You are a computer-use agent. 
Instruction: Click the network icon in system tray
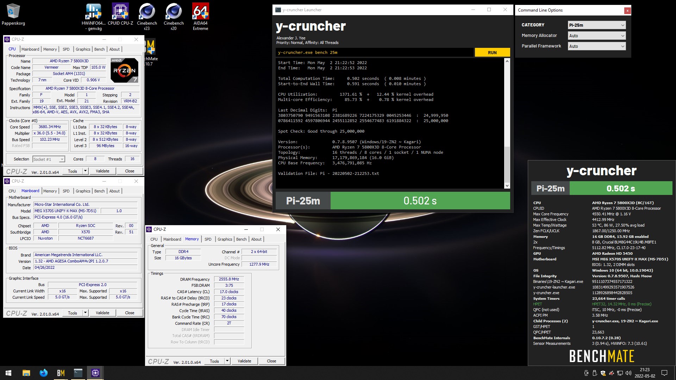620,373
